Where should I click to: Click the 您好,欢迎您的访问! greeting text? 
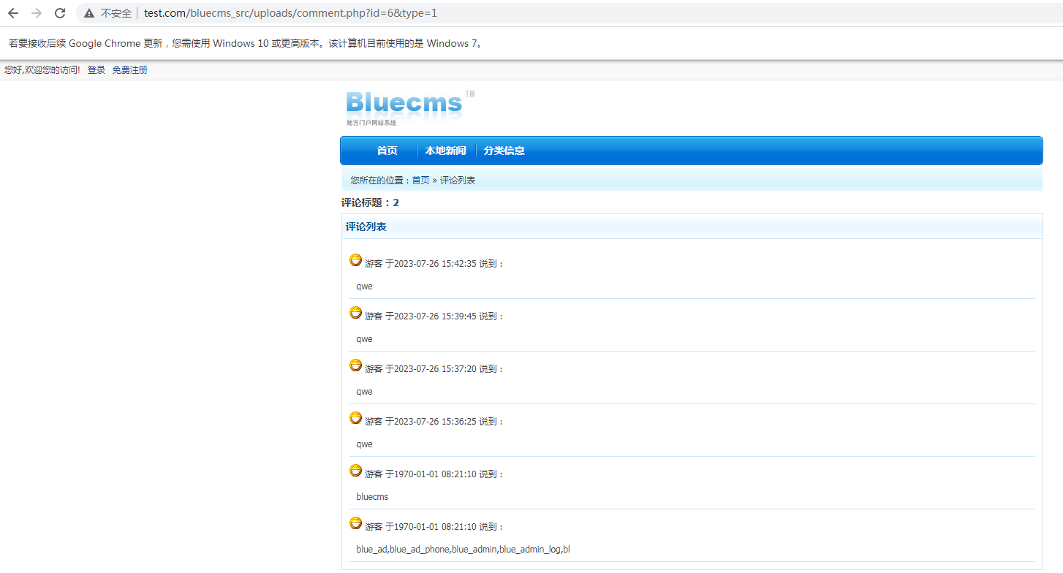click(42, 70)
